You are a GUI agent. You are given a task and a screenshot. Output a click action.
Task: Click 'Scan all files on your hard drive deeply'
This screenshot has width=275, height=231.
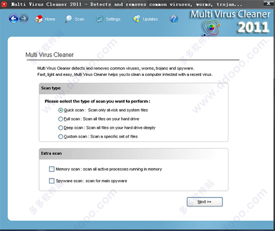120,127
